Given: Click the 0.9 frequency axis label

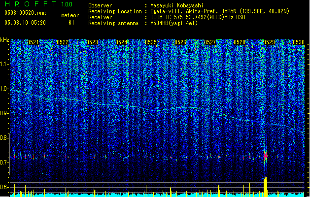Looking at the screenshot, I should tap(4, 113).
